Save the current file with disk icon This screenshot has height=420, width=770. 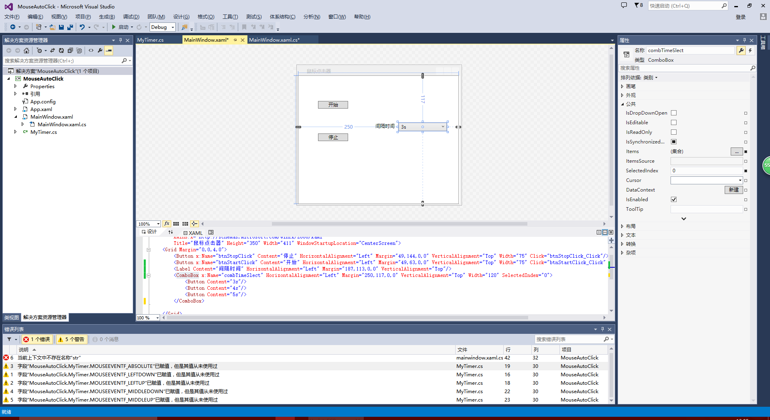61,27
